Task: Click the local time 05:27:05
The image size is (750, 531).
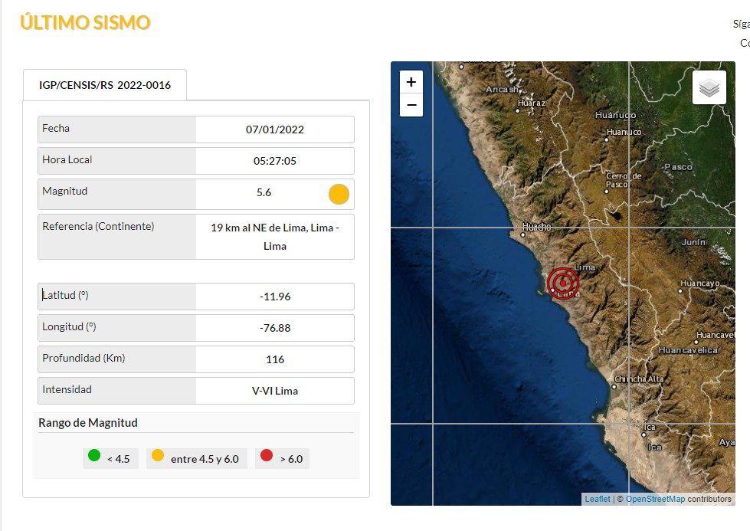Action: point(275,161)
